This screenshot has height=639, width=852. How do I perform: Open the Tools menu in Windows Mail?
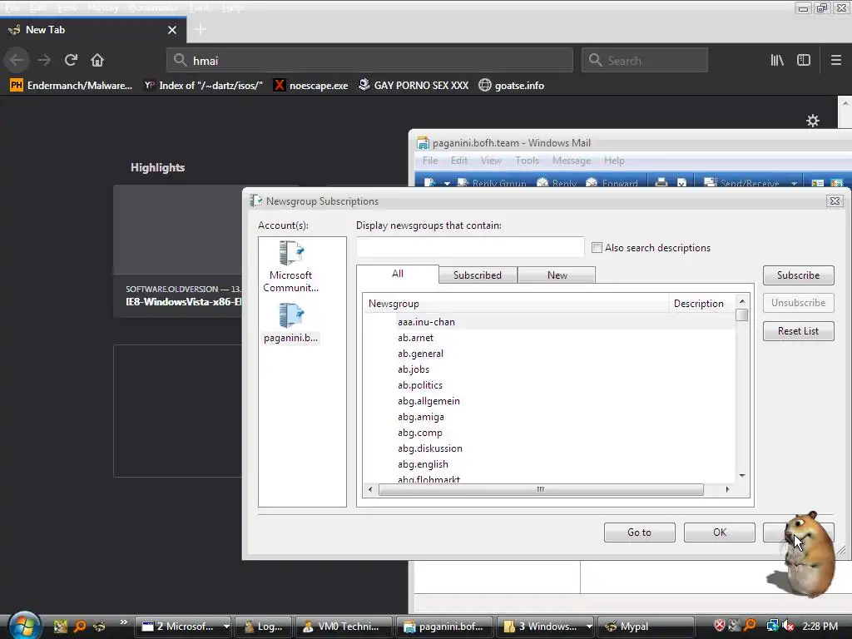[x=527, y=161]
